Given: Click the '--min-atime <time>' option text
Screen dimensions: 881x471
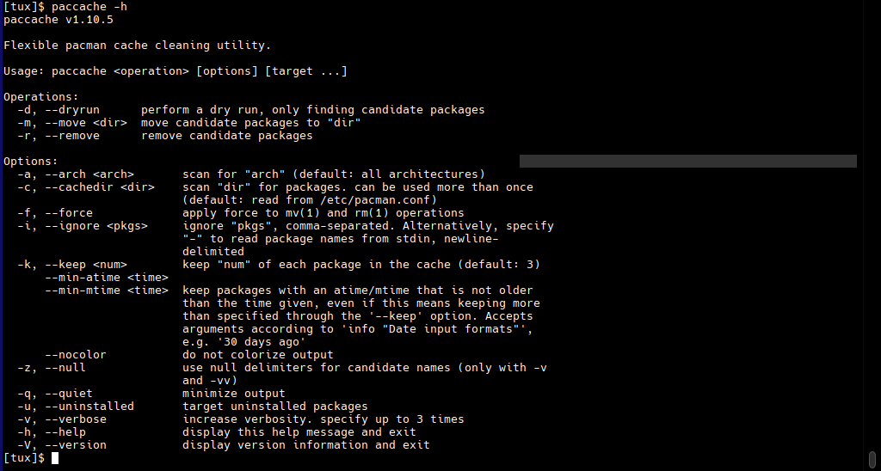Looking at the screenshot, I should pos(107,278).
